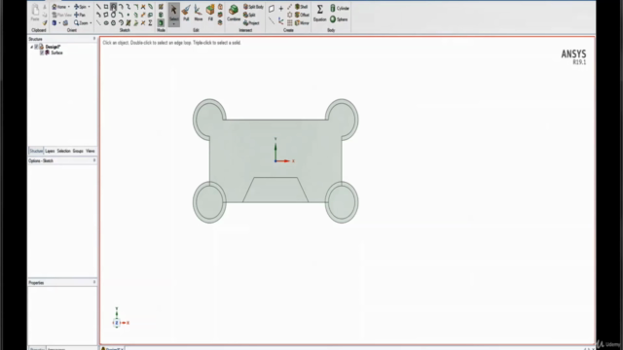The width and height of the screenshot is (623, 350).
Task: Switch to 3D mode icon
Action: tap(161, 23)
